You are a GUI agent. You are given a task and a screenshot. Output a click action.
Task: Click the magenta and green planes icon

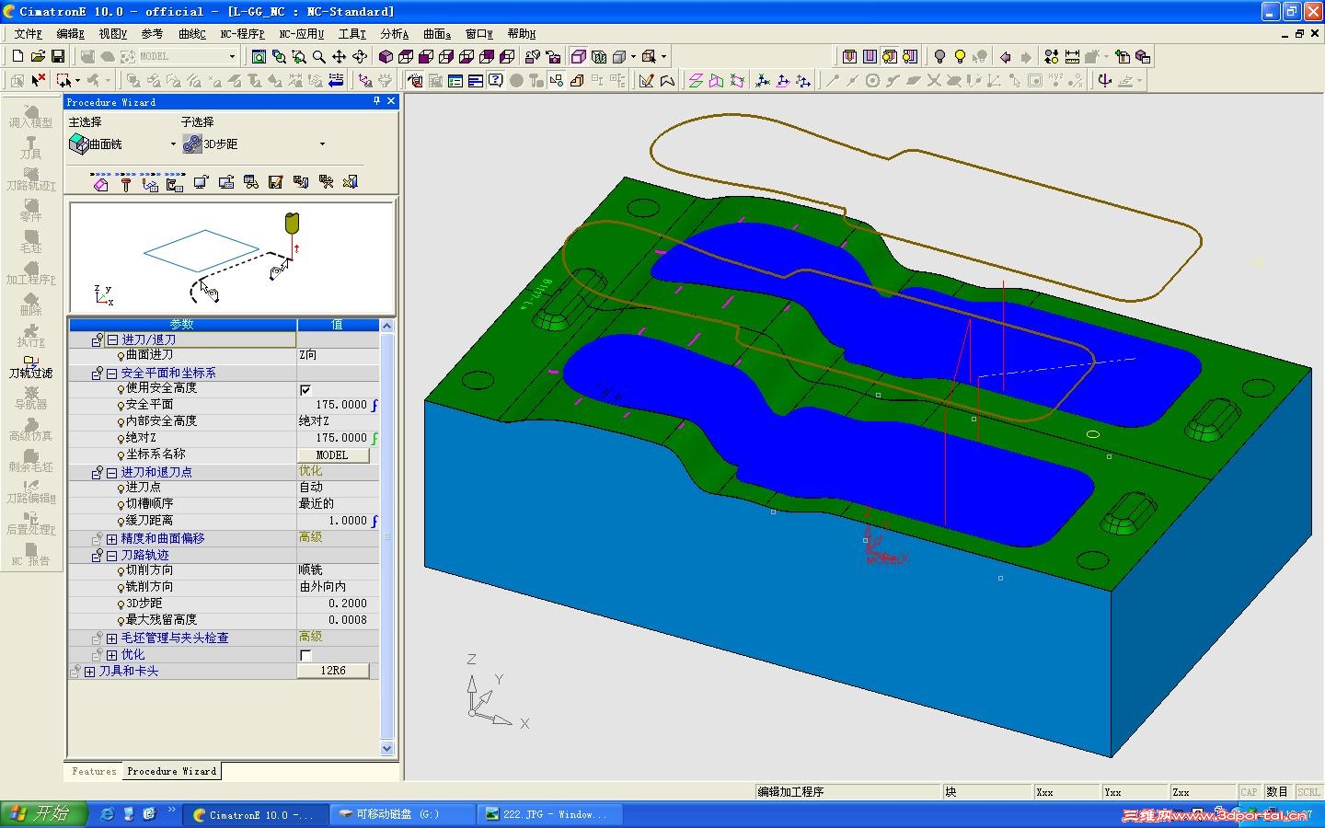696,81
